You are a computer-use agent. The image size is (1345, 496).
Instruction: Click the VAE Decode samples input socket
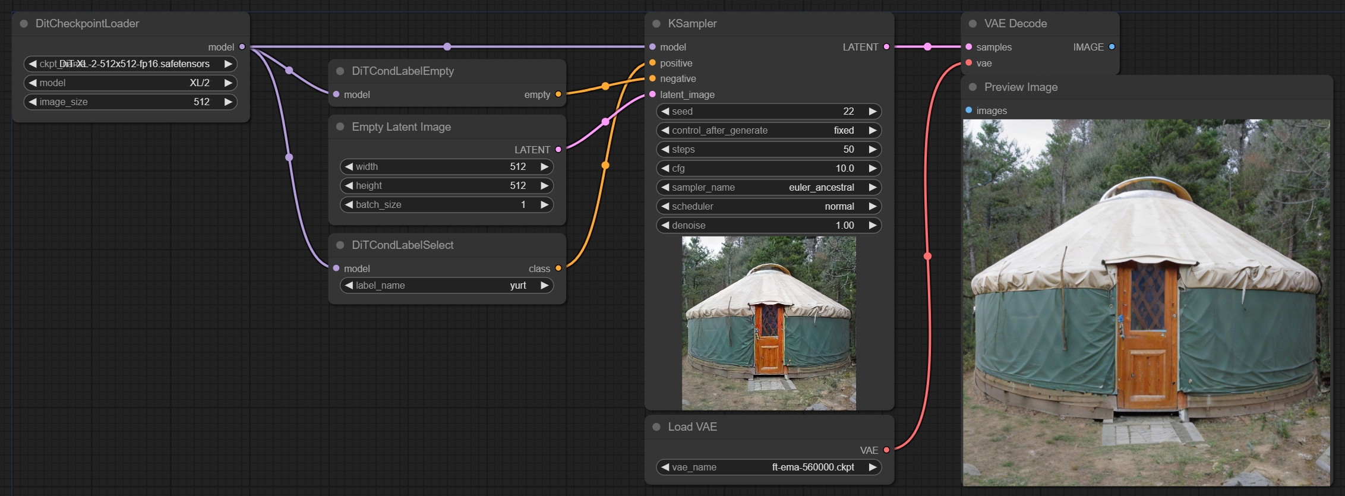pos(969,47)
